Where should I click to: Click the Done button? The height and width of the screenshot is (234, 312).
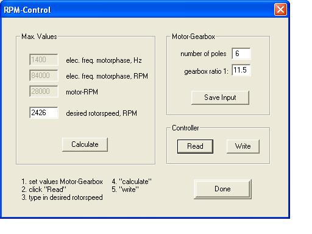222,189
